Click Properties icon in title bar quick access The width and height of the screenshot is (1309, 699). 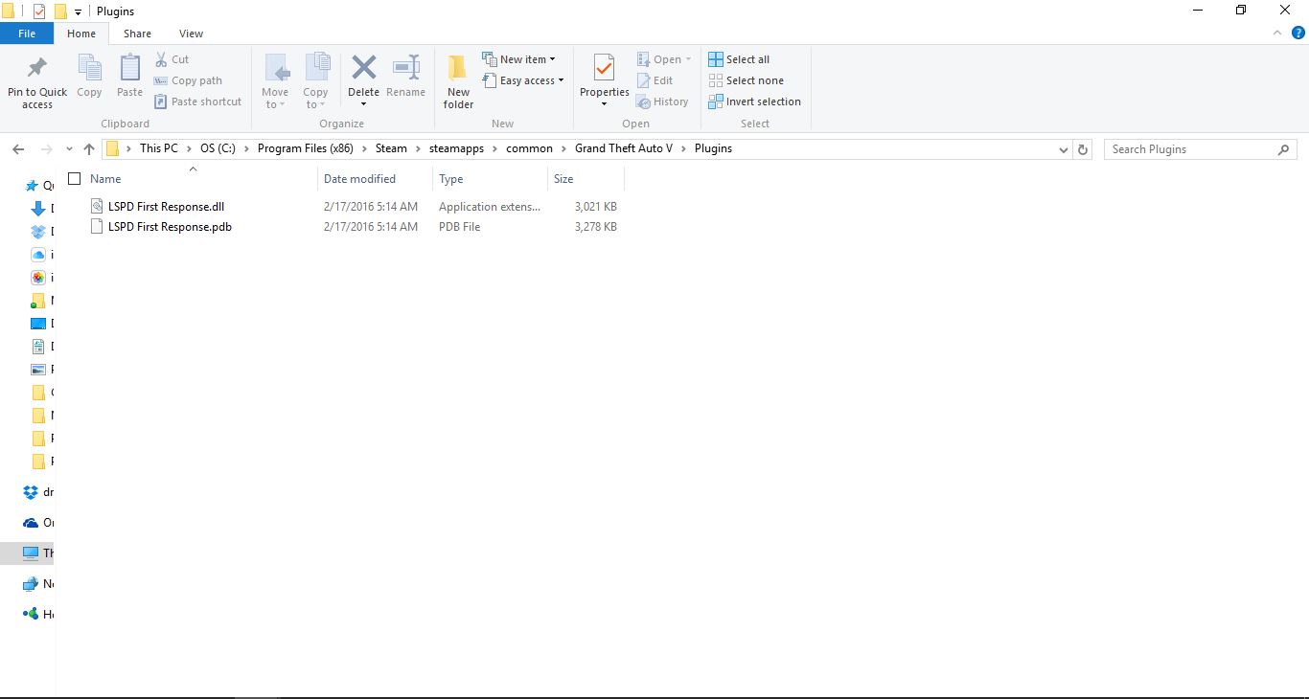pyautogui.click(x=38, y=11)
